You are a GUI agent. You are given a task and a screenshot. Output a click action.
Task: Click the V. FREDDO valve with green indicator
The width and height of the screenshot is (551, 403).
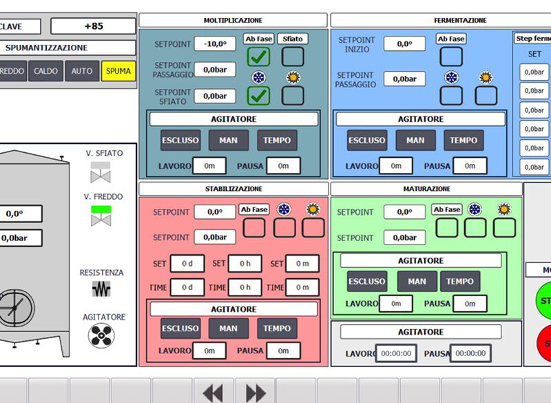(101, 216)
